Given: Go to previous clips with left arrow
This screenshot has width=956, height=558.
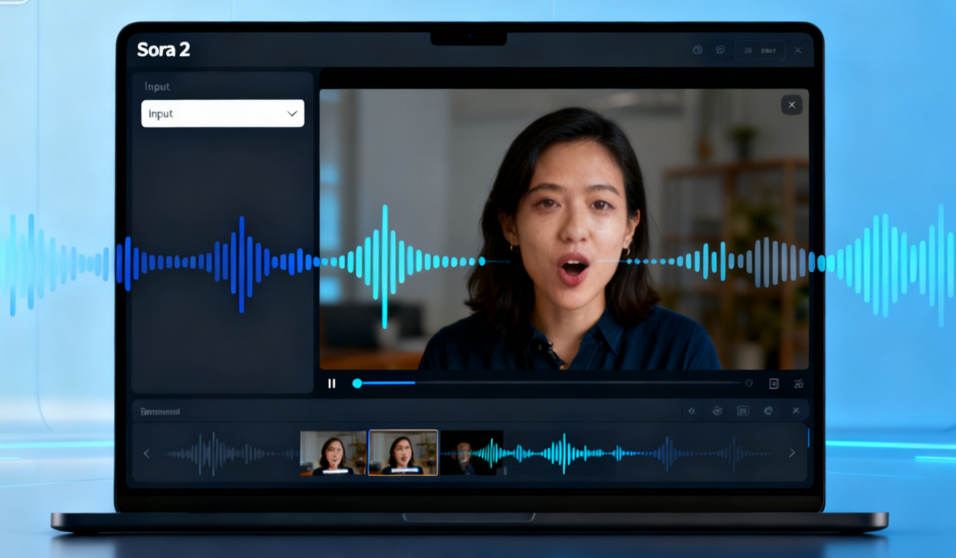Looking at the screenshot, I should click(x=146, y=453).
